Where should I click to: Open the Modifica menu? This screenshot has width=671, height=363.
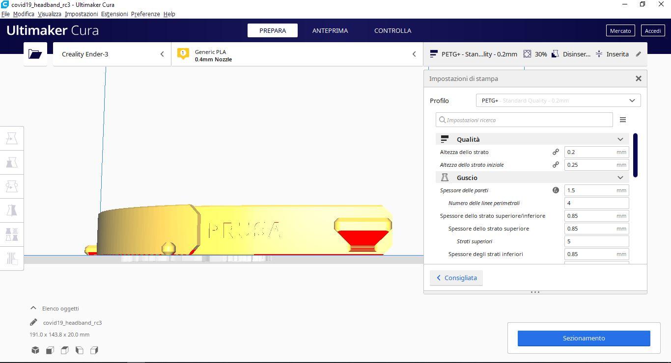24,14
